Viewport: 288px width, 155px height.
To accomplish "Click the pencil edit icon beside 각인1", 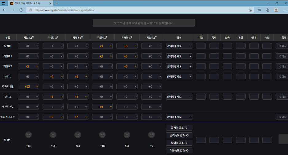I will pos(32,38).
